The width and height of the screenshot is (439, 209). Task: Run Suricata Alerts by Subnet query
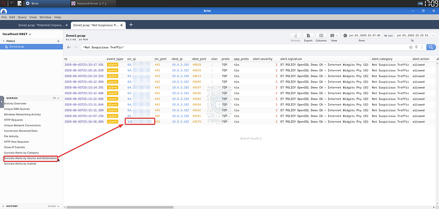(20, 164)
